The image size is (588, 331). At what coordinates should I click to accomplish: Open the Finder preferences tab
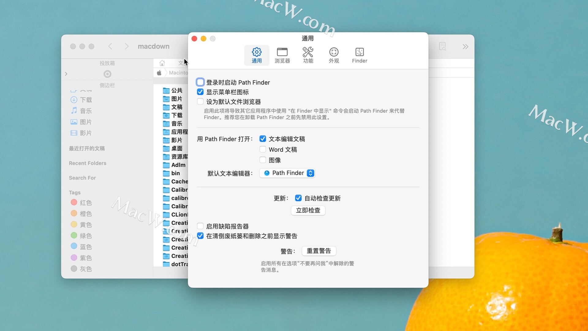pyautogui.click(x=360, y=55)
